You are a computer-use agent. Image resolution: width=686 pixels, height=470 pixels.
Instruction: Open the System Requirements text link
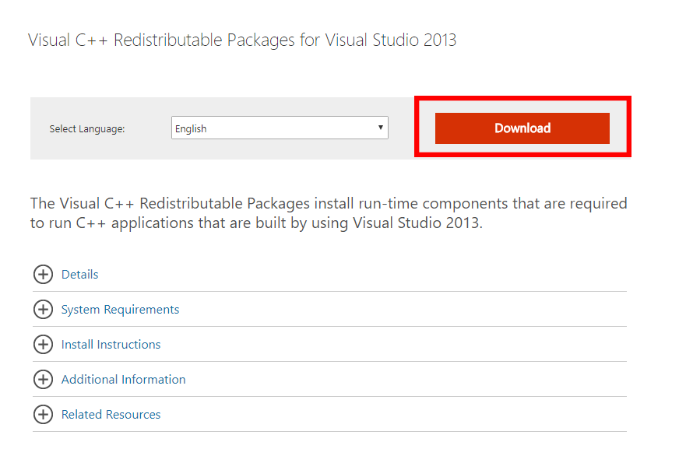click(x=120, y=310)
